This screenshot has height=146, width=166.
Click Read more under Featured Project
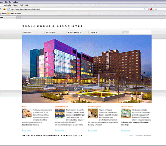[59, 130]
